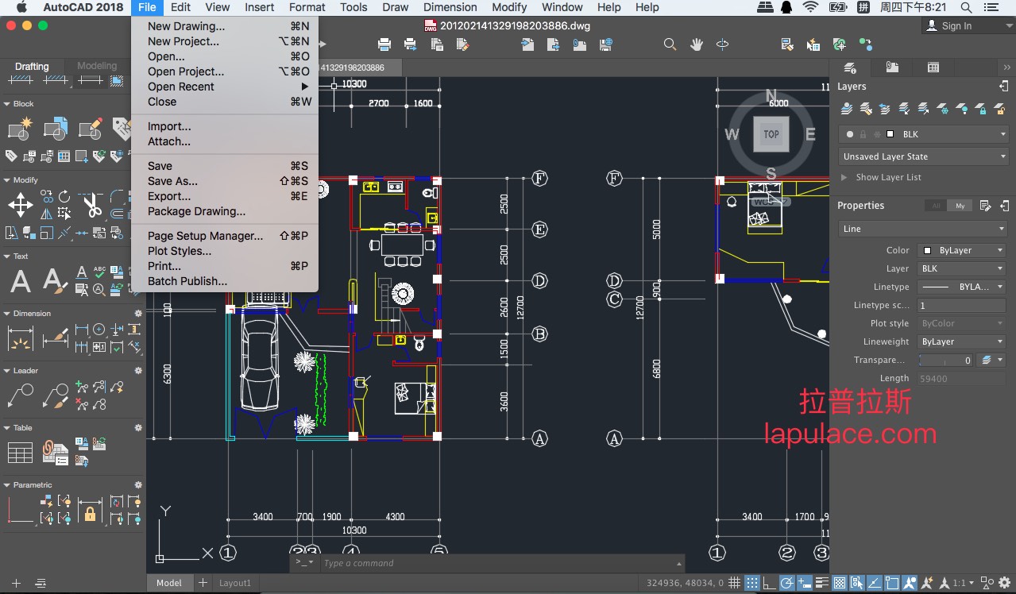Open the Unsaved Layer State dropdown
The image size is (1016, 594).
pyautogui.click(x=923, y=156)
